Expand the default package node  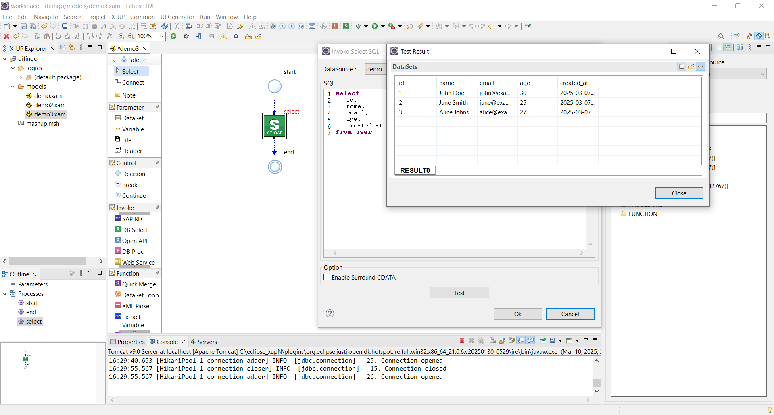(x=21, y=77)
